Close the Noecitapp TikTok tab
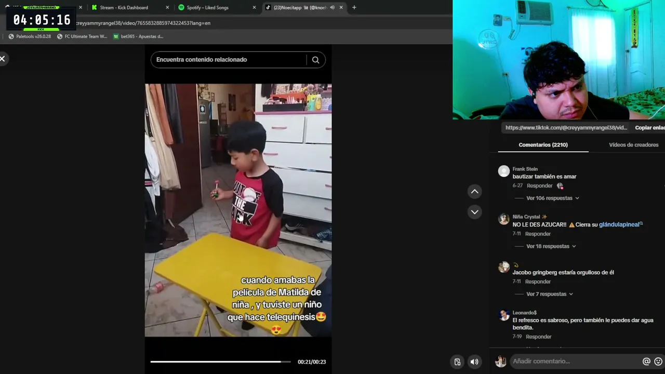Viewport: 665px width, 374px height. point(341,7)
